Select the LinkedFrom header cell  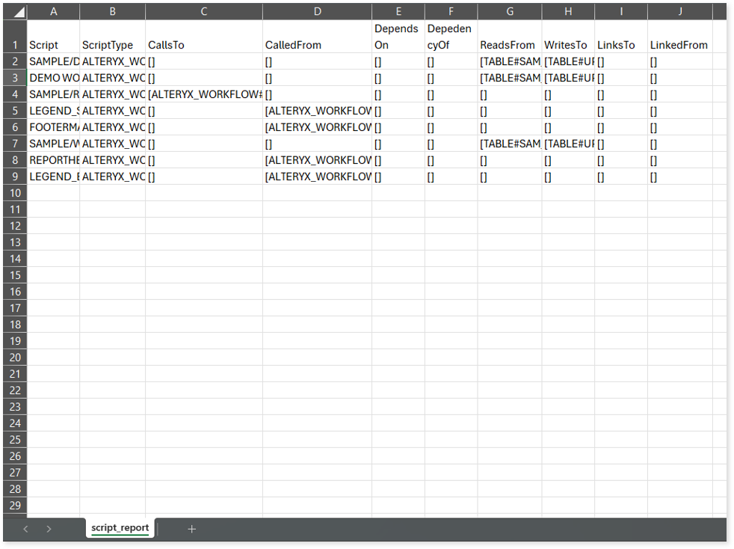tap(679, 45)
